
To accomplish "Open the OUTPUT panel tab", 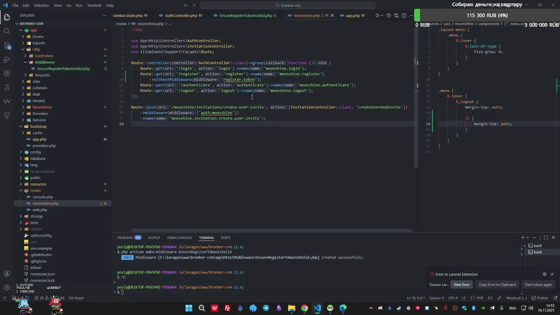I will (x=154, y=238).
